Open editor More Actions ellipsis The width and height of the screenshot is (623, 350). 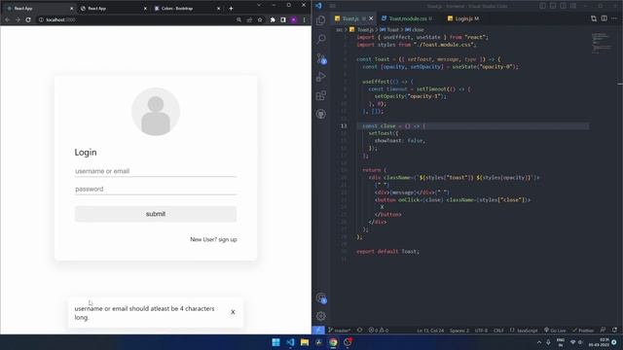click(614, 18)
